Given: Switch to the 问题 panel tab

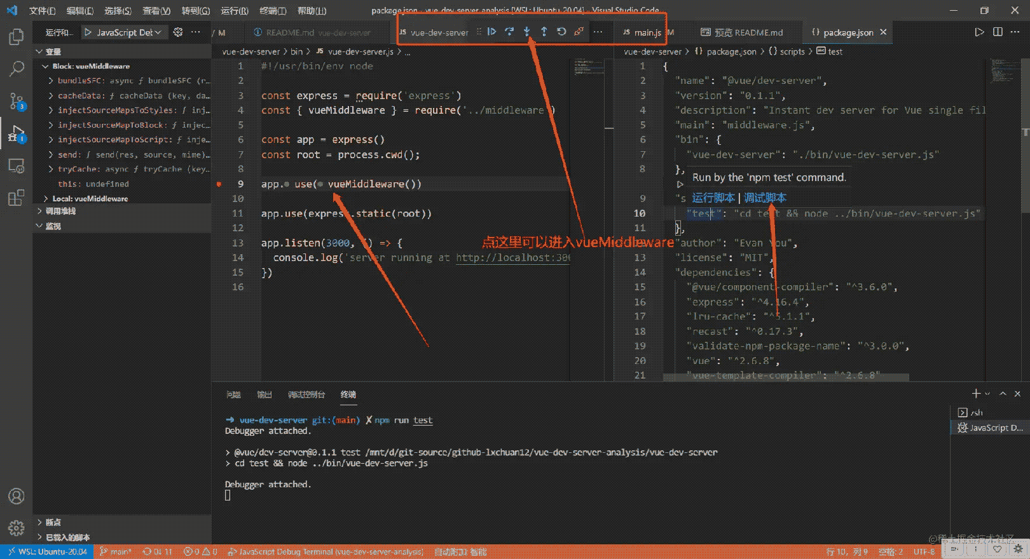Looking at the screenshot, I should click(233, 394).
